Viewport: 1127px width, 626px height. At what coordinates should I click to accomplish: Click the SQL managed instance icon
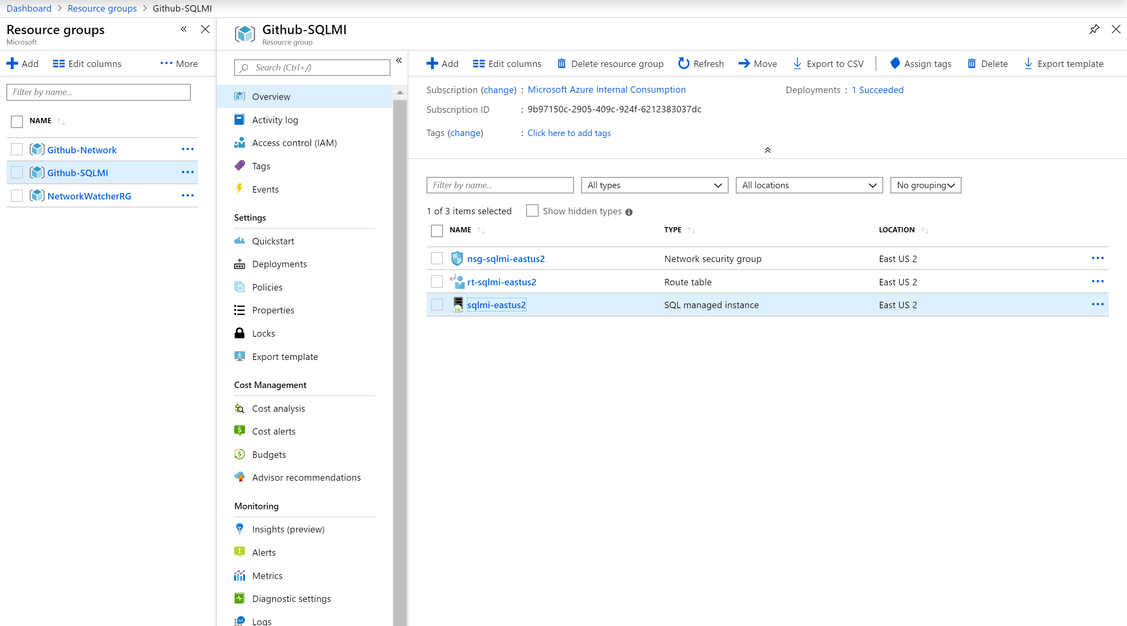pyautogui.click(x=457, y=305)
